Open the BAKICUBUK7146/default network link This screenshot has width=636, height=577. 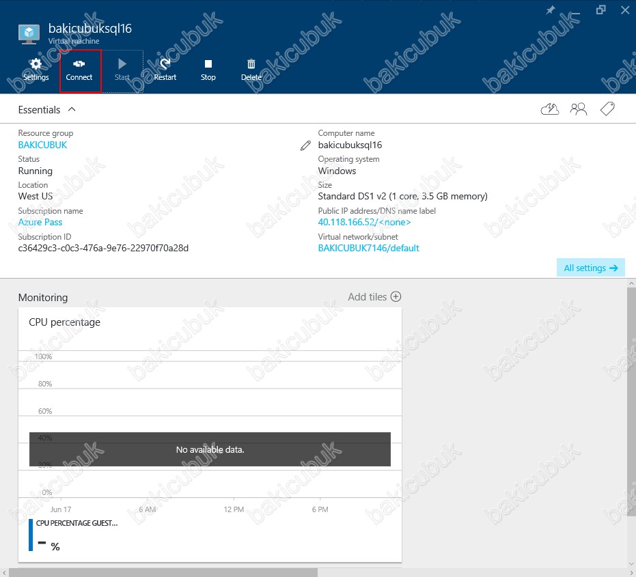pyautogui.click(x=368, y=248)
